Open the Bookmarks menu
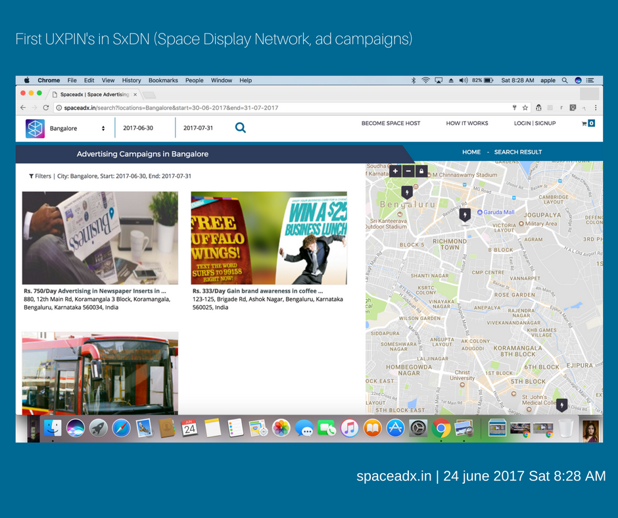Image resolution: width=618 pixels, height=518 pixels. pyautogui.click(x=163, y=80)
